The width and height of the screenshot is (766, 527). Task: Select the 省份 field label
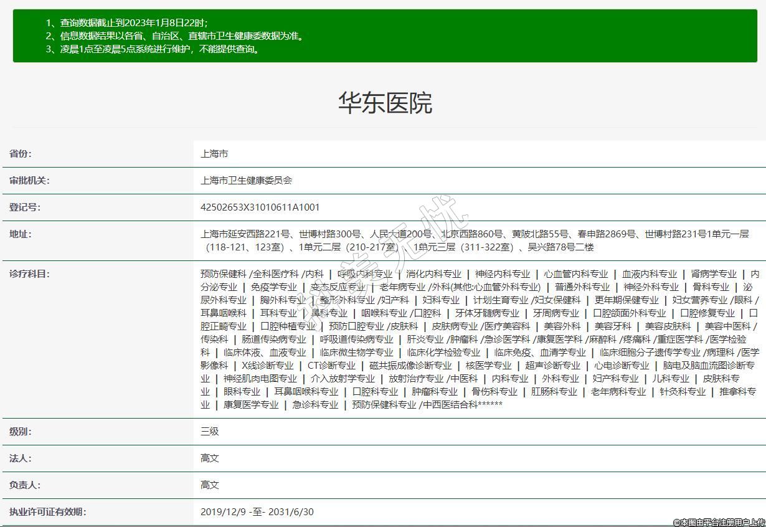(x=21, y=154)
